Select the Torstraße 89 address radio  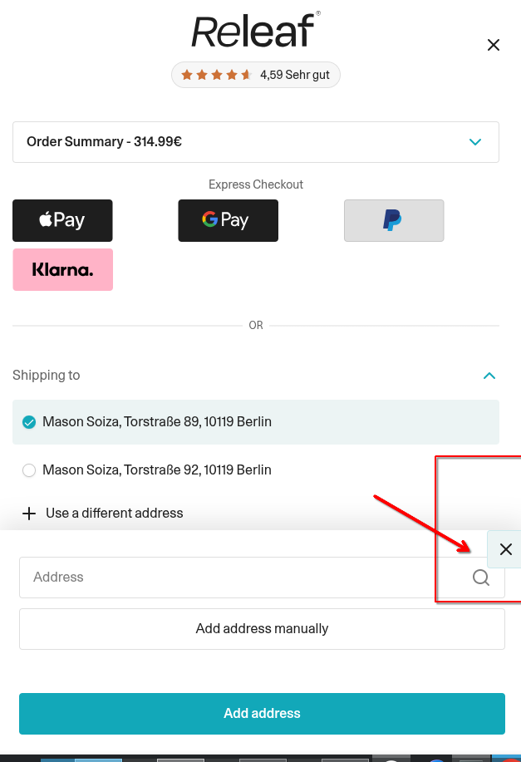(29, 422)
